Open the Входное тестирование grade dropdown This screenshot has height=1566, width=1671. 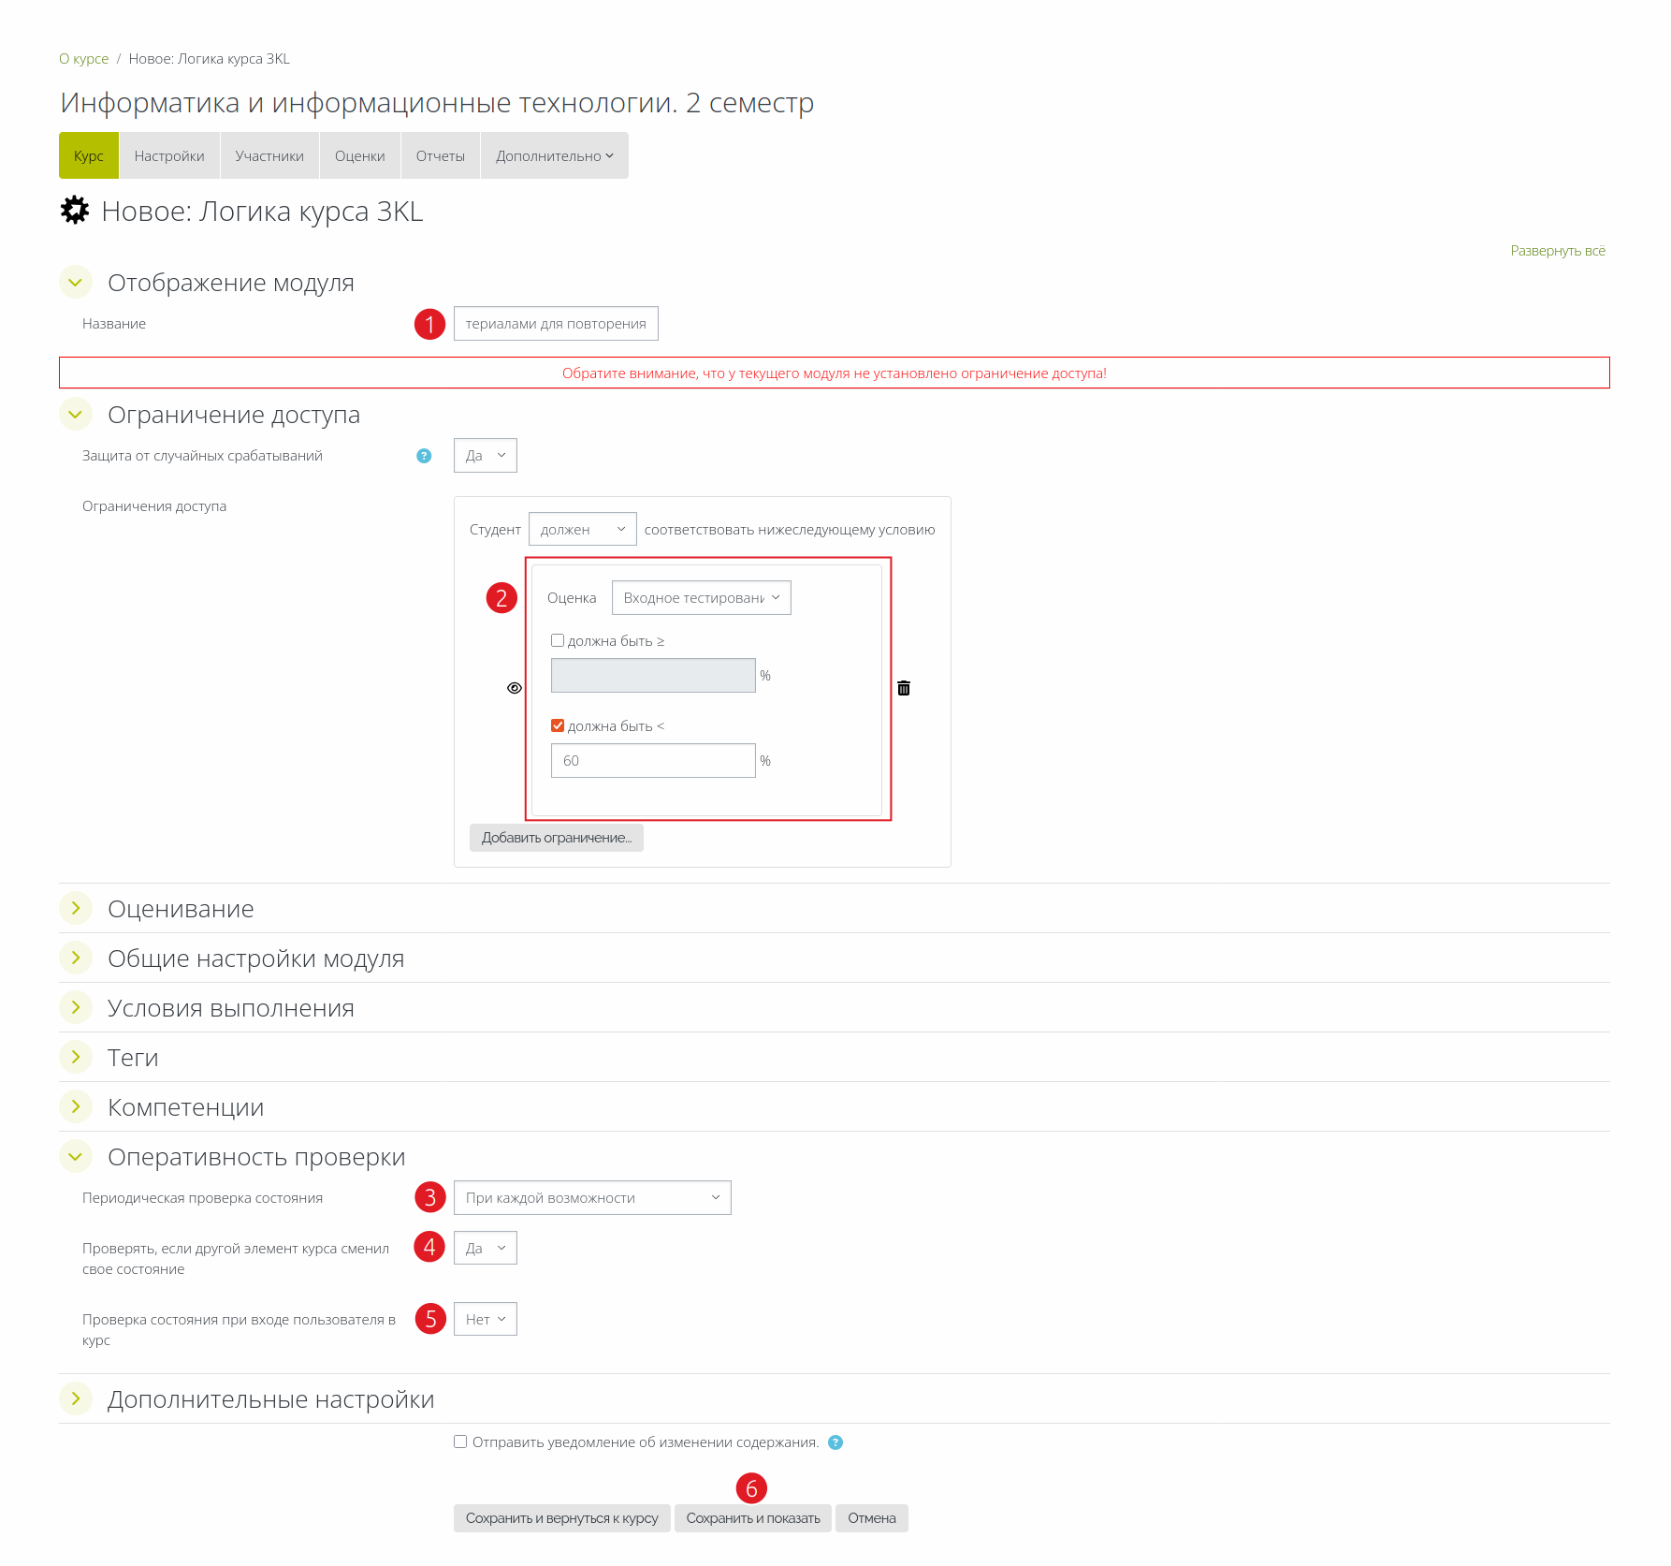click(x=701, y=598)
